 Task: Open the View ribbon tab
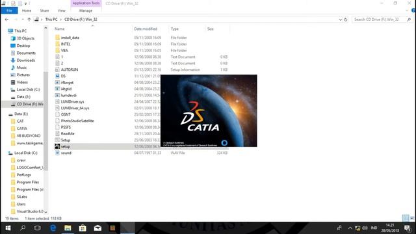(x=62, y=10)
